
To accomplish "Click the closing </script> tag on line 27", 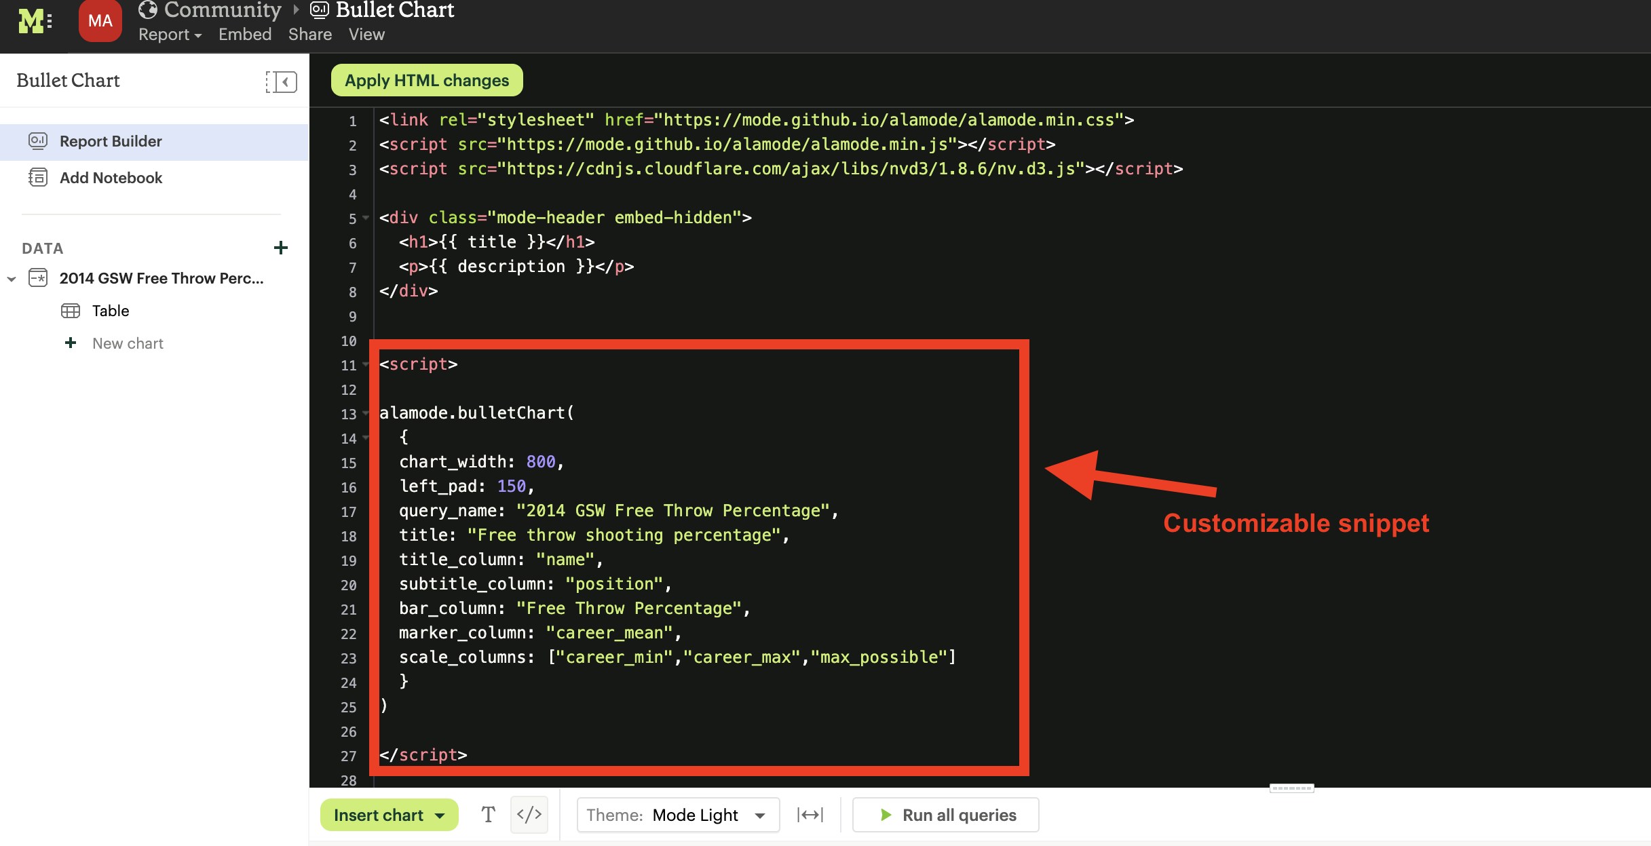I will tap(423, 755).
